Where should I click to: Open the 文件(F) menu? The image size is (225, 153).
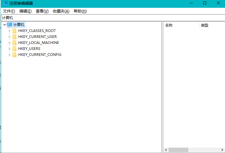[x=9, y=11]
